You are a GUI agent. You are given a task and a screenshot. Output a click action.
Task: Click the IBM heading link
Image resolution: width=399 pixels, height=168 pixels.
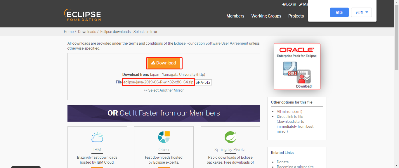[97, 149]
